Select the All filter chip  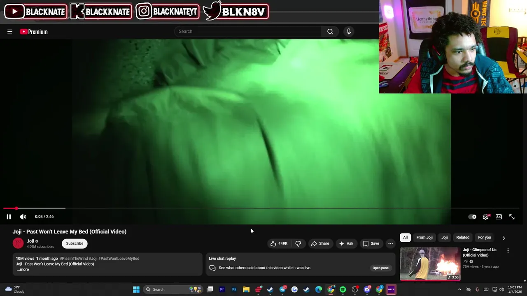[x=405, y=237]
